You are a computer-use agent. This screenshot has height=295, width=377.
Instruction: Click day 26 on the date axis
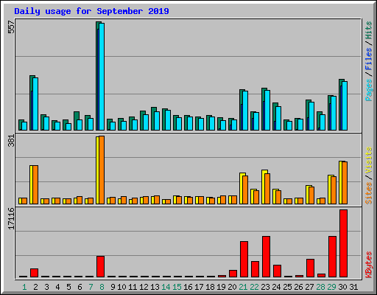pos(298,287)
